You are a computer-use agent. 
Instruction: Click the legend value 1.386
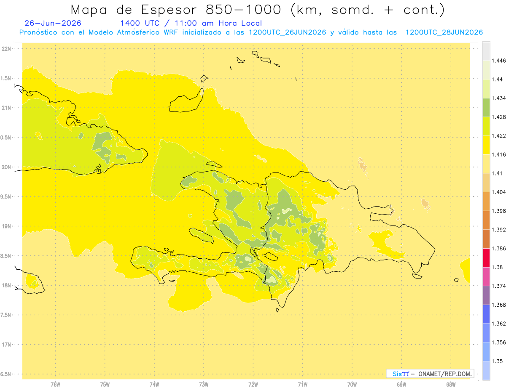click(x=500, y=248)
